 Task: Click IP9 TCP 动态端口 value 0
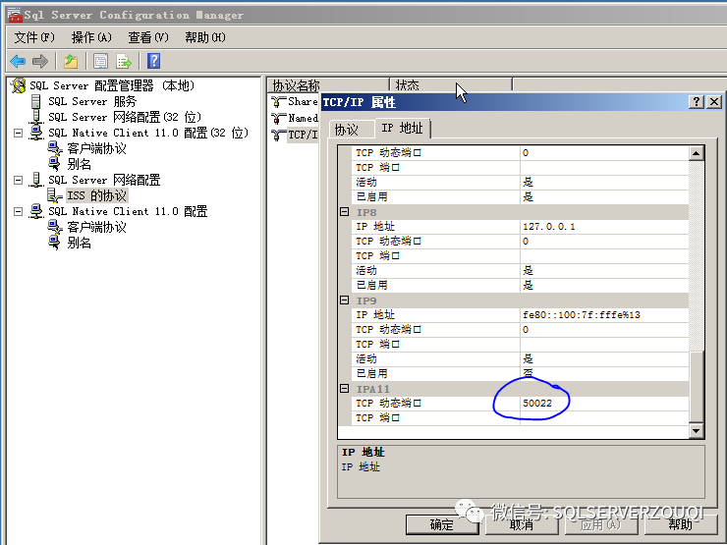coord(604,330)
